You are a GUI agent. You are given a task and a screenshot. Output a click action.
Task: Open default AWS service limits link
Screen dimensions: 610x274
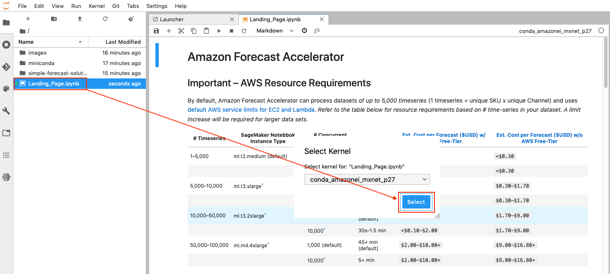(x=252, y=110)
